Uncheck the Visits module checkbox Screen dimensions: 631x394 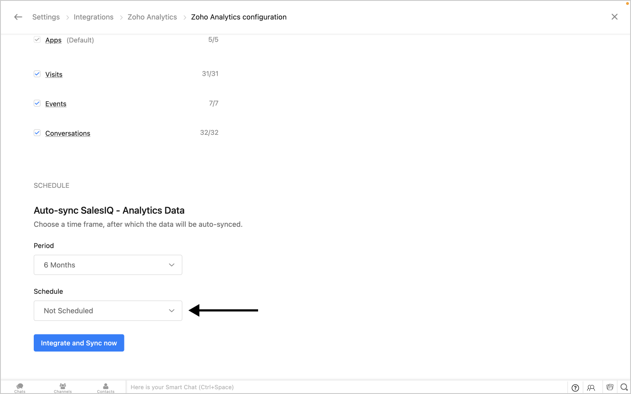[x=37, y=74]
